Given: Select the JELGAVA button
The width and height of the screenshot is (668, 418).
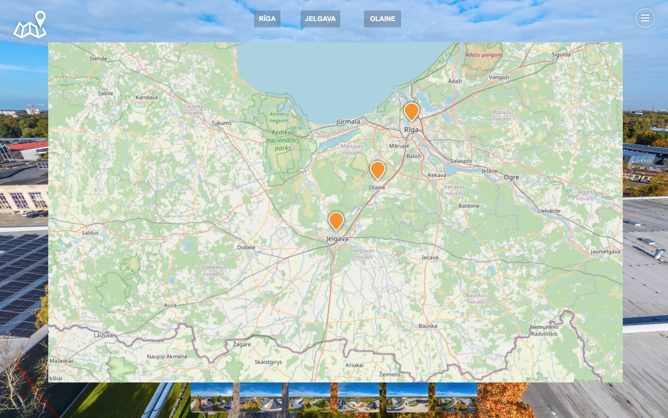Looking at the screenshot, I should click(320, 19).
